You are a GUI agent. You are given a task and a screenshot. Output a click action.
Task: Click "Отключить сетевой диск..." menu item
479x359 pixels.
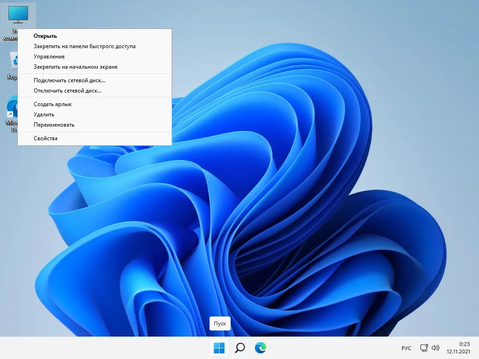point(67,91)
